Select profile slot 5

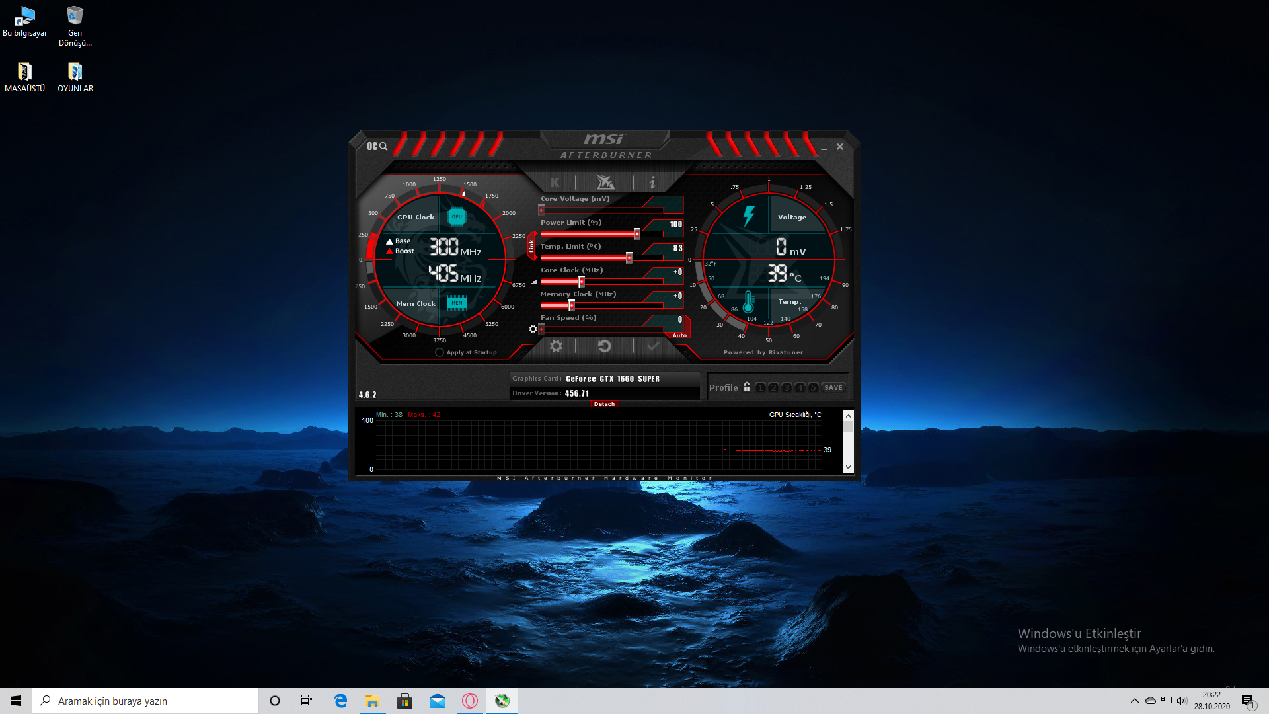[813, 387]
